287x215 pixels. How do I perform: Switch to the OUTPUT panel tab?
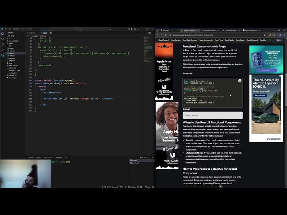pos(39,157)
